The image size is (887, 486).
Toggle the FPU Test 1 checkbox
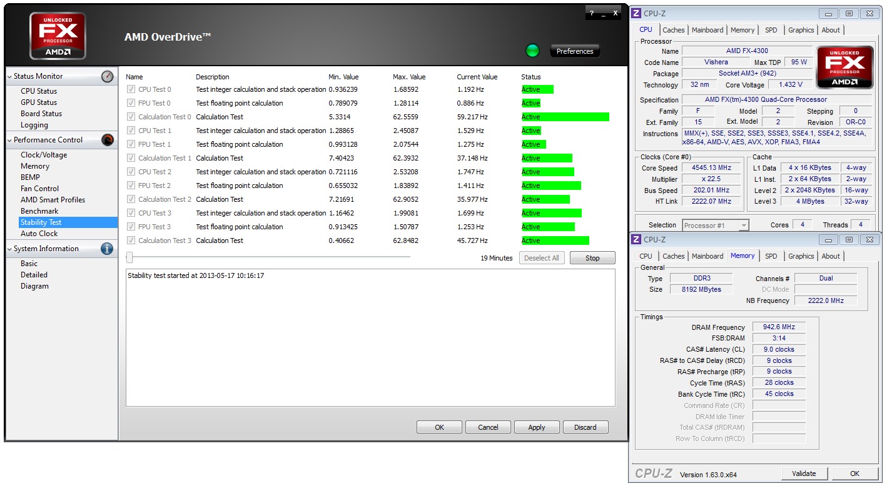point(131,144)
